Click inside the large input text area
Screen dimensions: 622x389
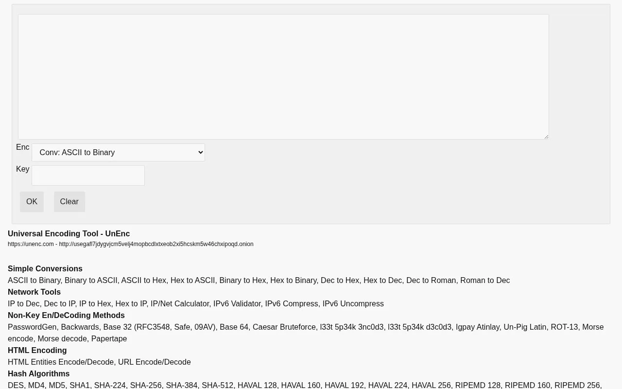click(283, 77)
